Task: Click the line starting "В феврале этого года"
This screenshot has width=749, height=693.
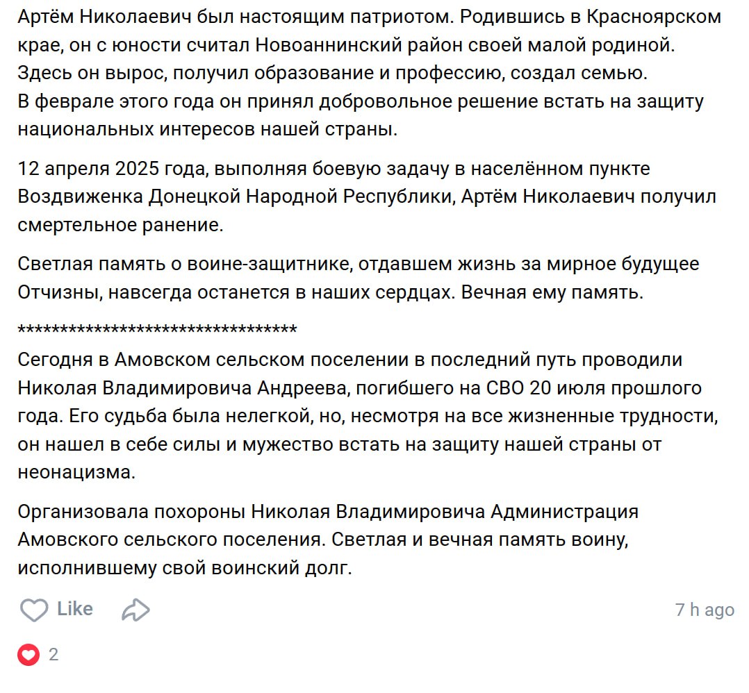Action: (x=361, y=101)
